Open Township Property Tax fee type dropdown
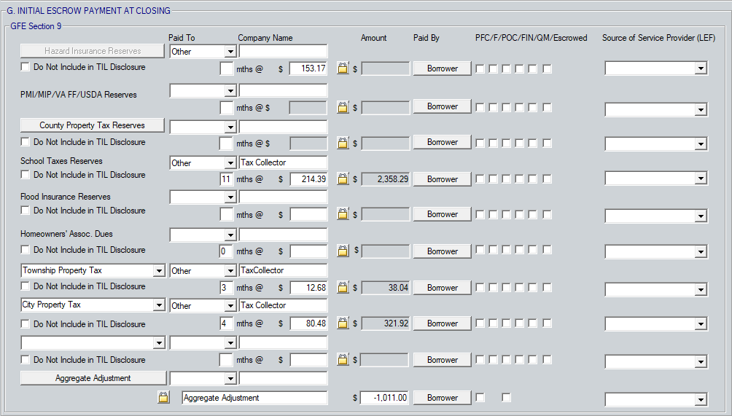732x416 pixels. 159,271
